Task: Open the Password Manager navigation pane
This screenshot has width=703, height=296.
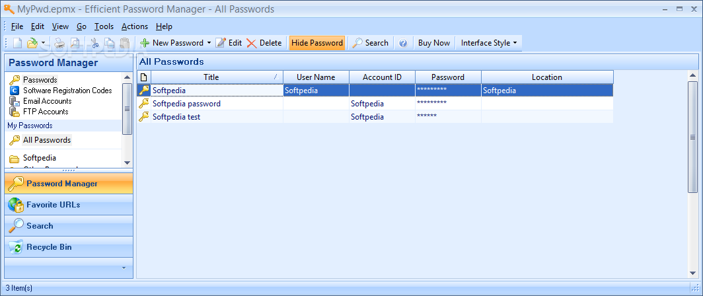Action: click(69, 184)
